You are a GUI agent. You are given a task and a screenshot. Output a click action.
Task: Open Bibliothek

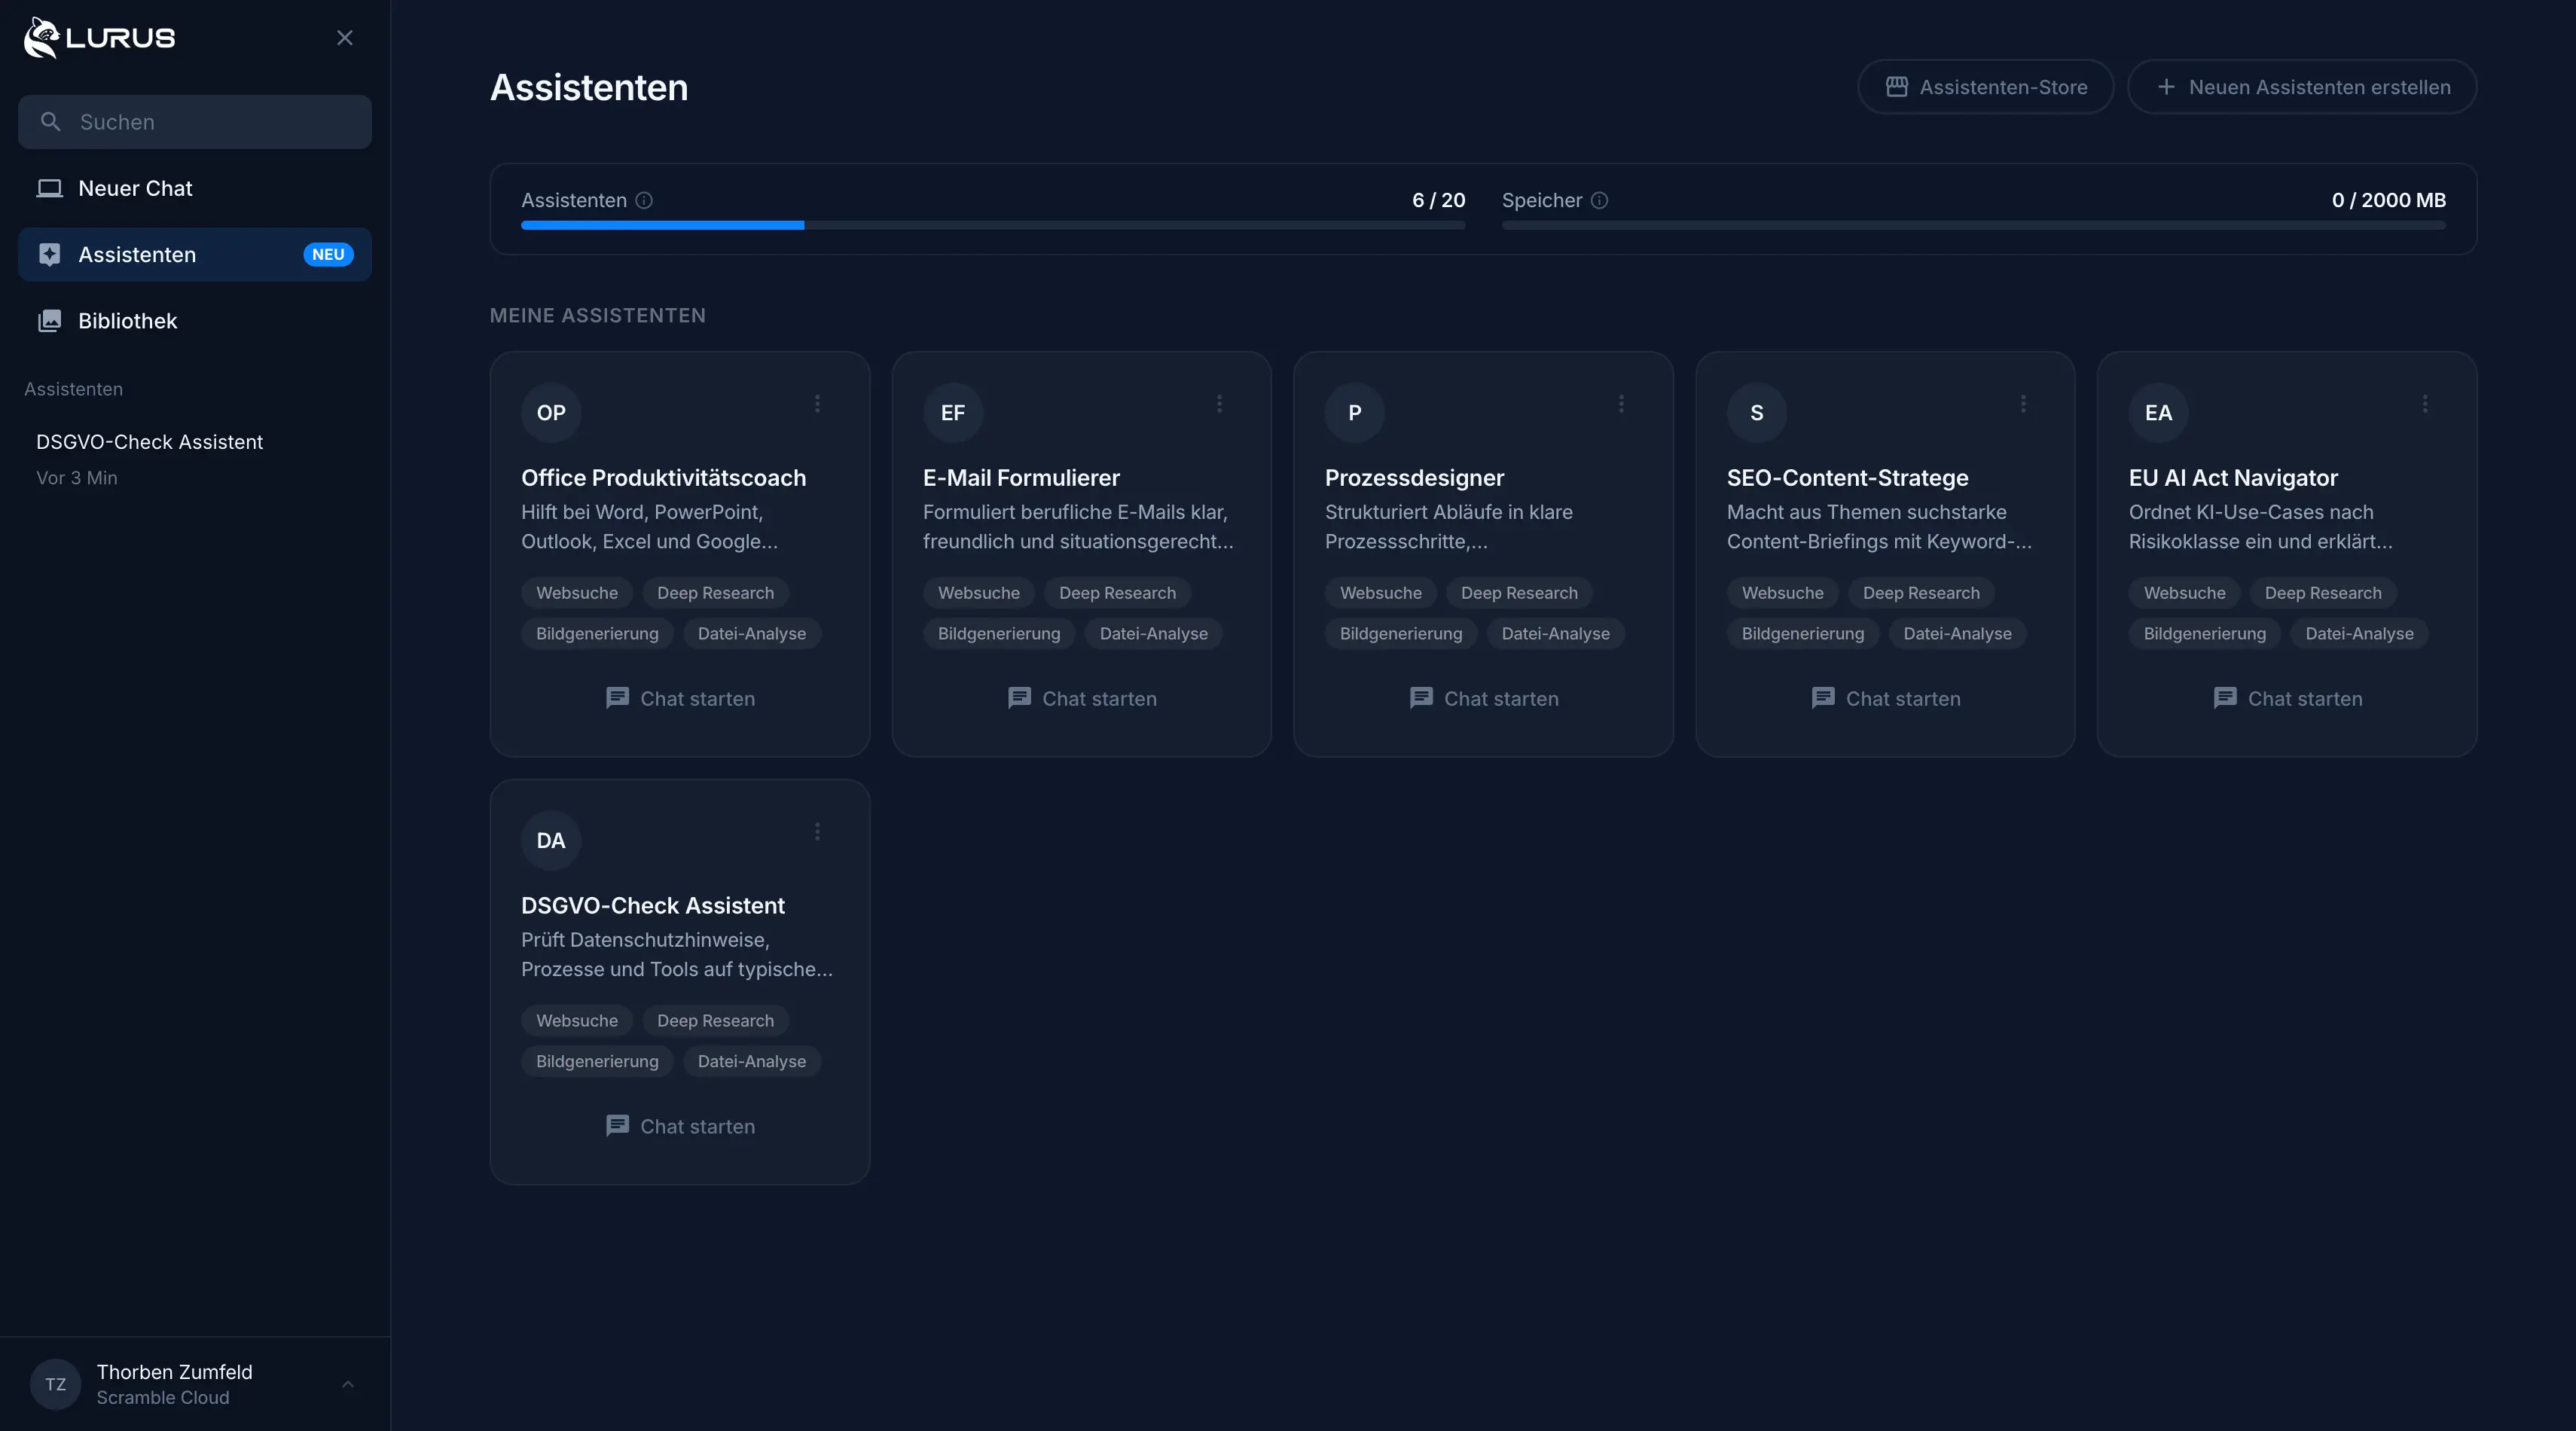coord(195,321)
